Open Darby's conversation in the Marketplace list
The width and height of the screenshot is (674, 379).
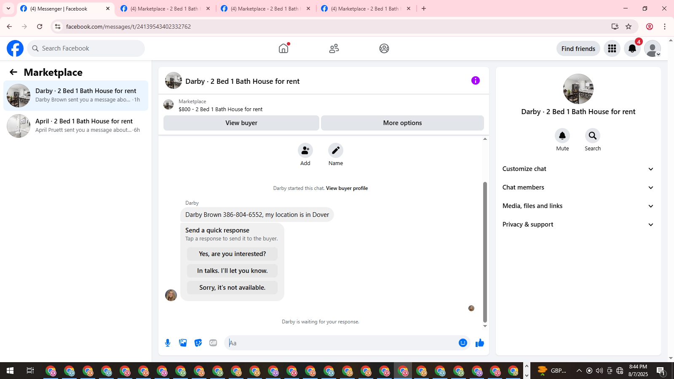pos(76,96)
